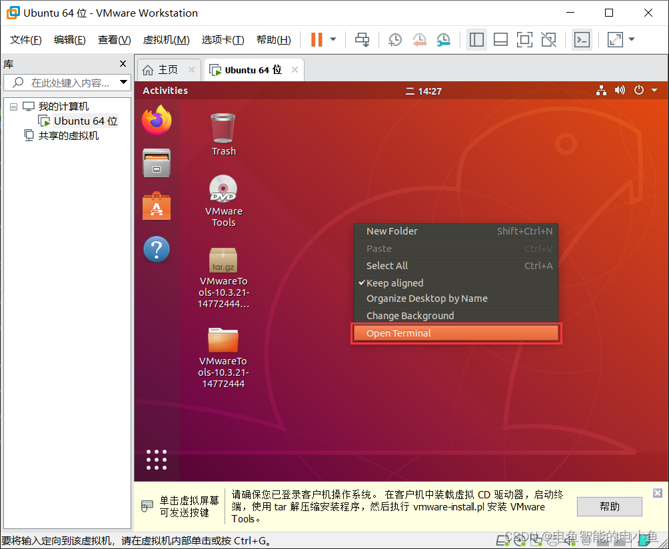Open Ubuntu Activities overview
The height and width of the screenshot is (549, 669).
pyautogui.click(x=165, y=91)
